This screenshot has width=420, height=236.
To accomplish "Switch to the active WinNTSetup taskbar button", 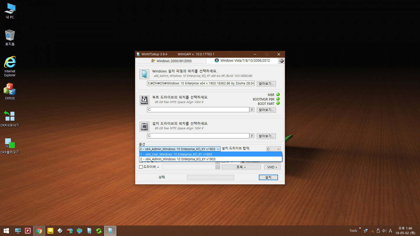I will coord(110,231).
